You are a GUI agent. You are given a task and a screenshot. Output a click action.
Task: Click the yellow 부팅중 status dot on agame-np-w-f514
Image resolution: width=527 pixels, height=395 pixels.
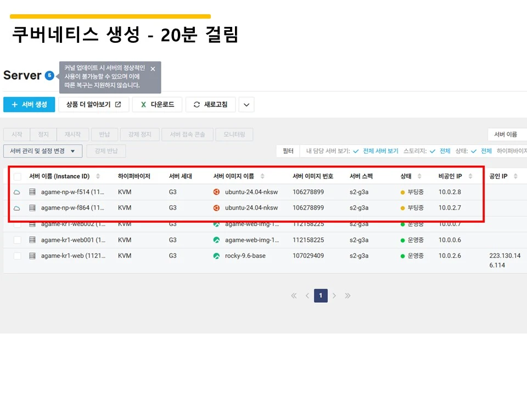pyautogui.click(x=402, y=192)
